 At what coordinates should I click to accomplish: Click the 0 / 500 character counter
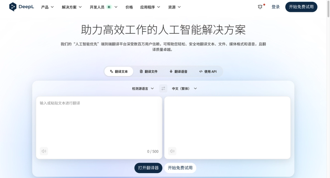(153, 151)
